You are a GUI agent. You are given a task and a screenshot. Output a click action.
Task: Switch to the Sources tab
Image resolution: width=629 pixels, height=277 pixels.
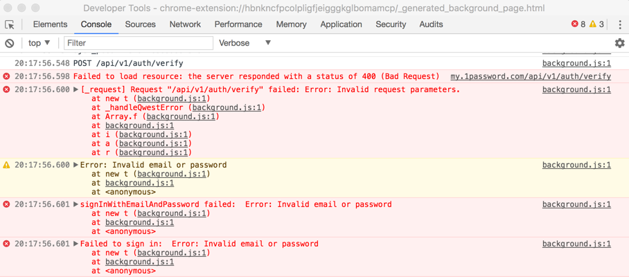(x=141, y=24)
